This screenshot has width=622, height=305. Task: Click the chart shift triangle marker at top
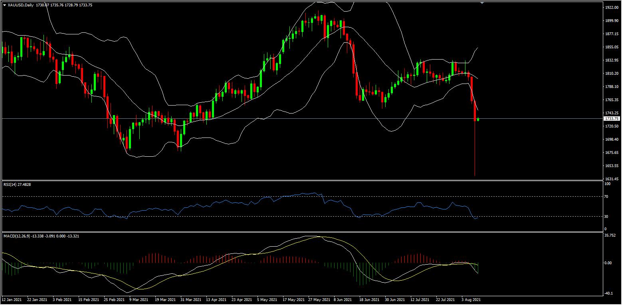[x=482, y=2]
